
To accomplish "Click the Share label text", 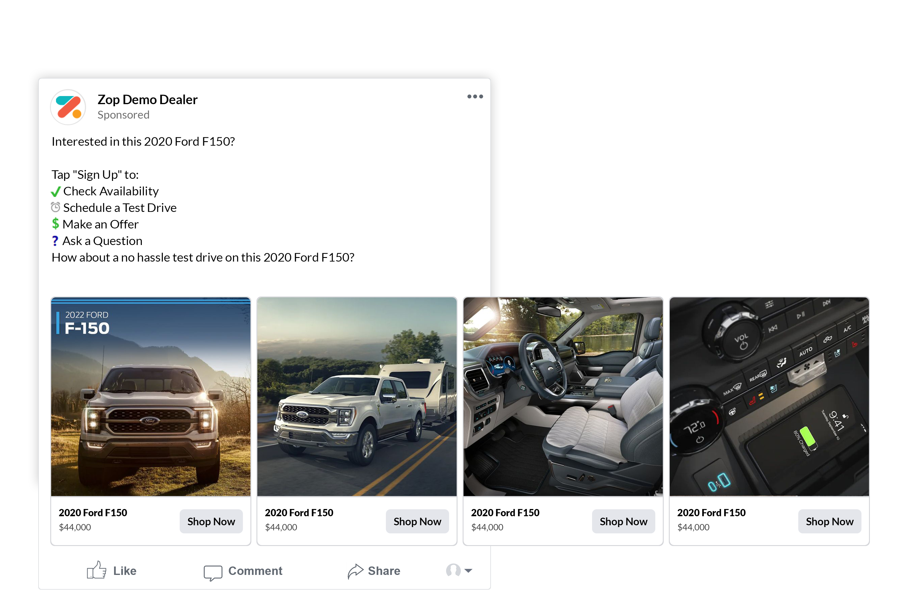I will [384, 571].
